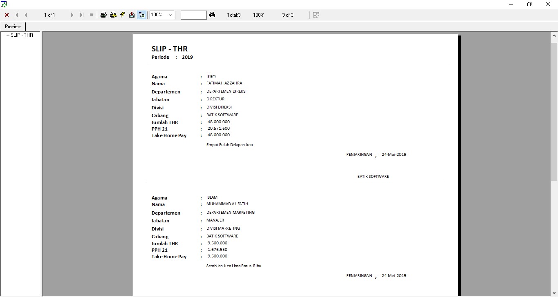Click the grayed icon at toolbar end
558x297 pixels.
[x=316, y=15]
